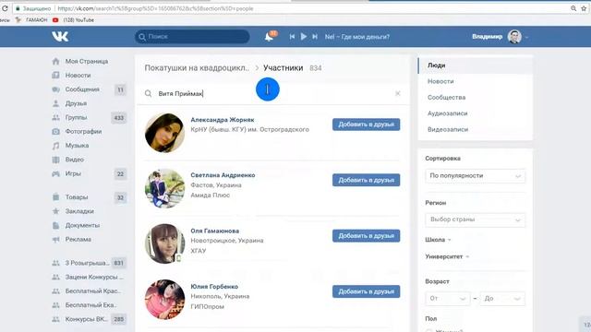
Task: Open the notifications bell icon
Action: click(x=269, y=37)
